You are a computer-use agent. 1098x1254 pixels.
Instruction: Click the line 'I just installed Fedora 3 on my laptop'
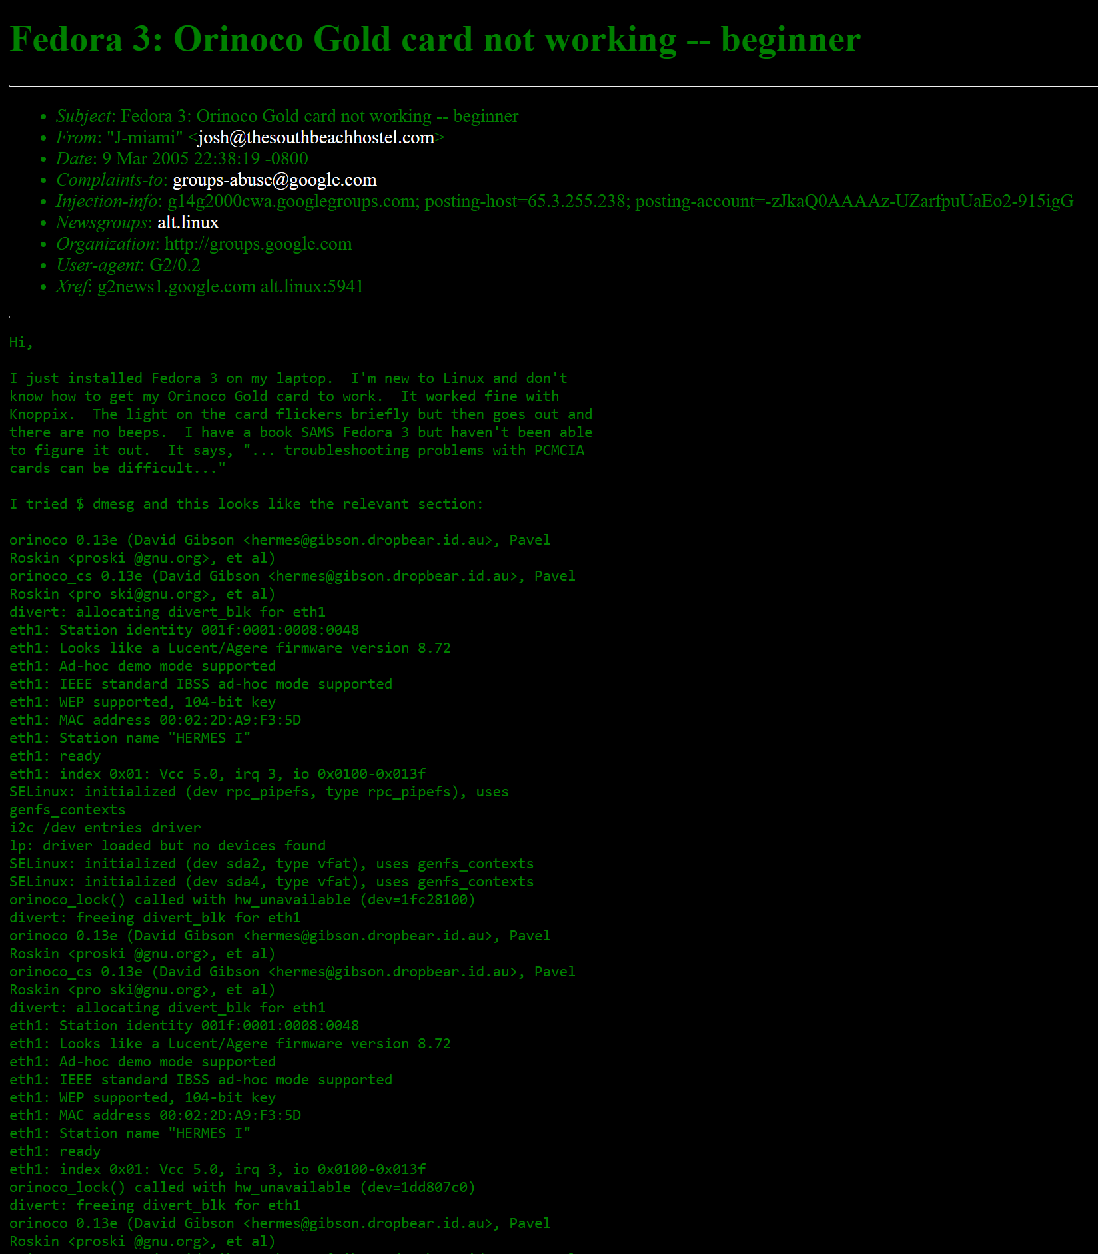[288, 378]
